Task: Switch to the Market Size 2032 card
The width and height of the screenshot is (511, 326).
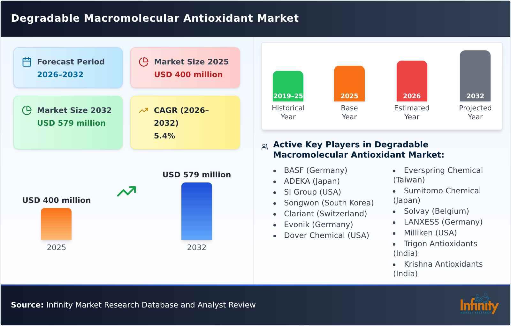Action: 68,122
